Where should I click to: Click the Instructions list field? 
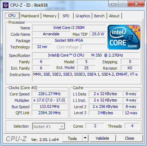click(86, 76)
